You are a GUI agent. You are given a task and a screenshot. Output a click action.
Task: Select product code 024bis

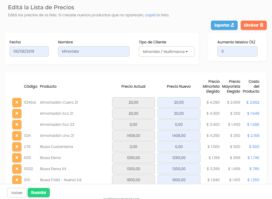click(30, 102)
